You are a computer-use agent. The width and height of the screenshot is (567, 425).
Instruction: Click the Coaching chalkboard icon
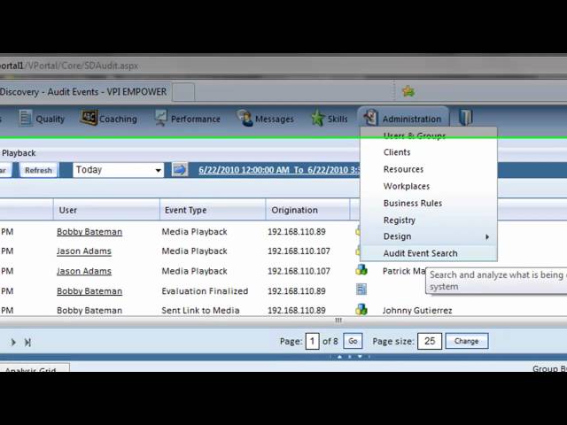coord(89,118)
